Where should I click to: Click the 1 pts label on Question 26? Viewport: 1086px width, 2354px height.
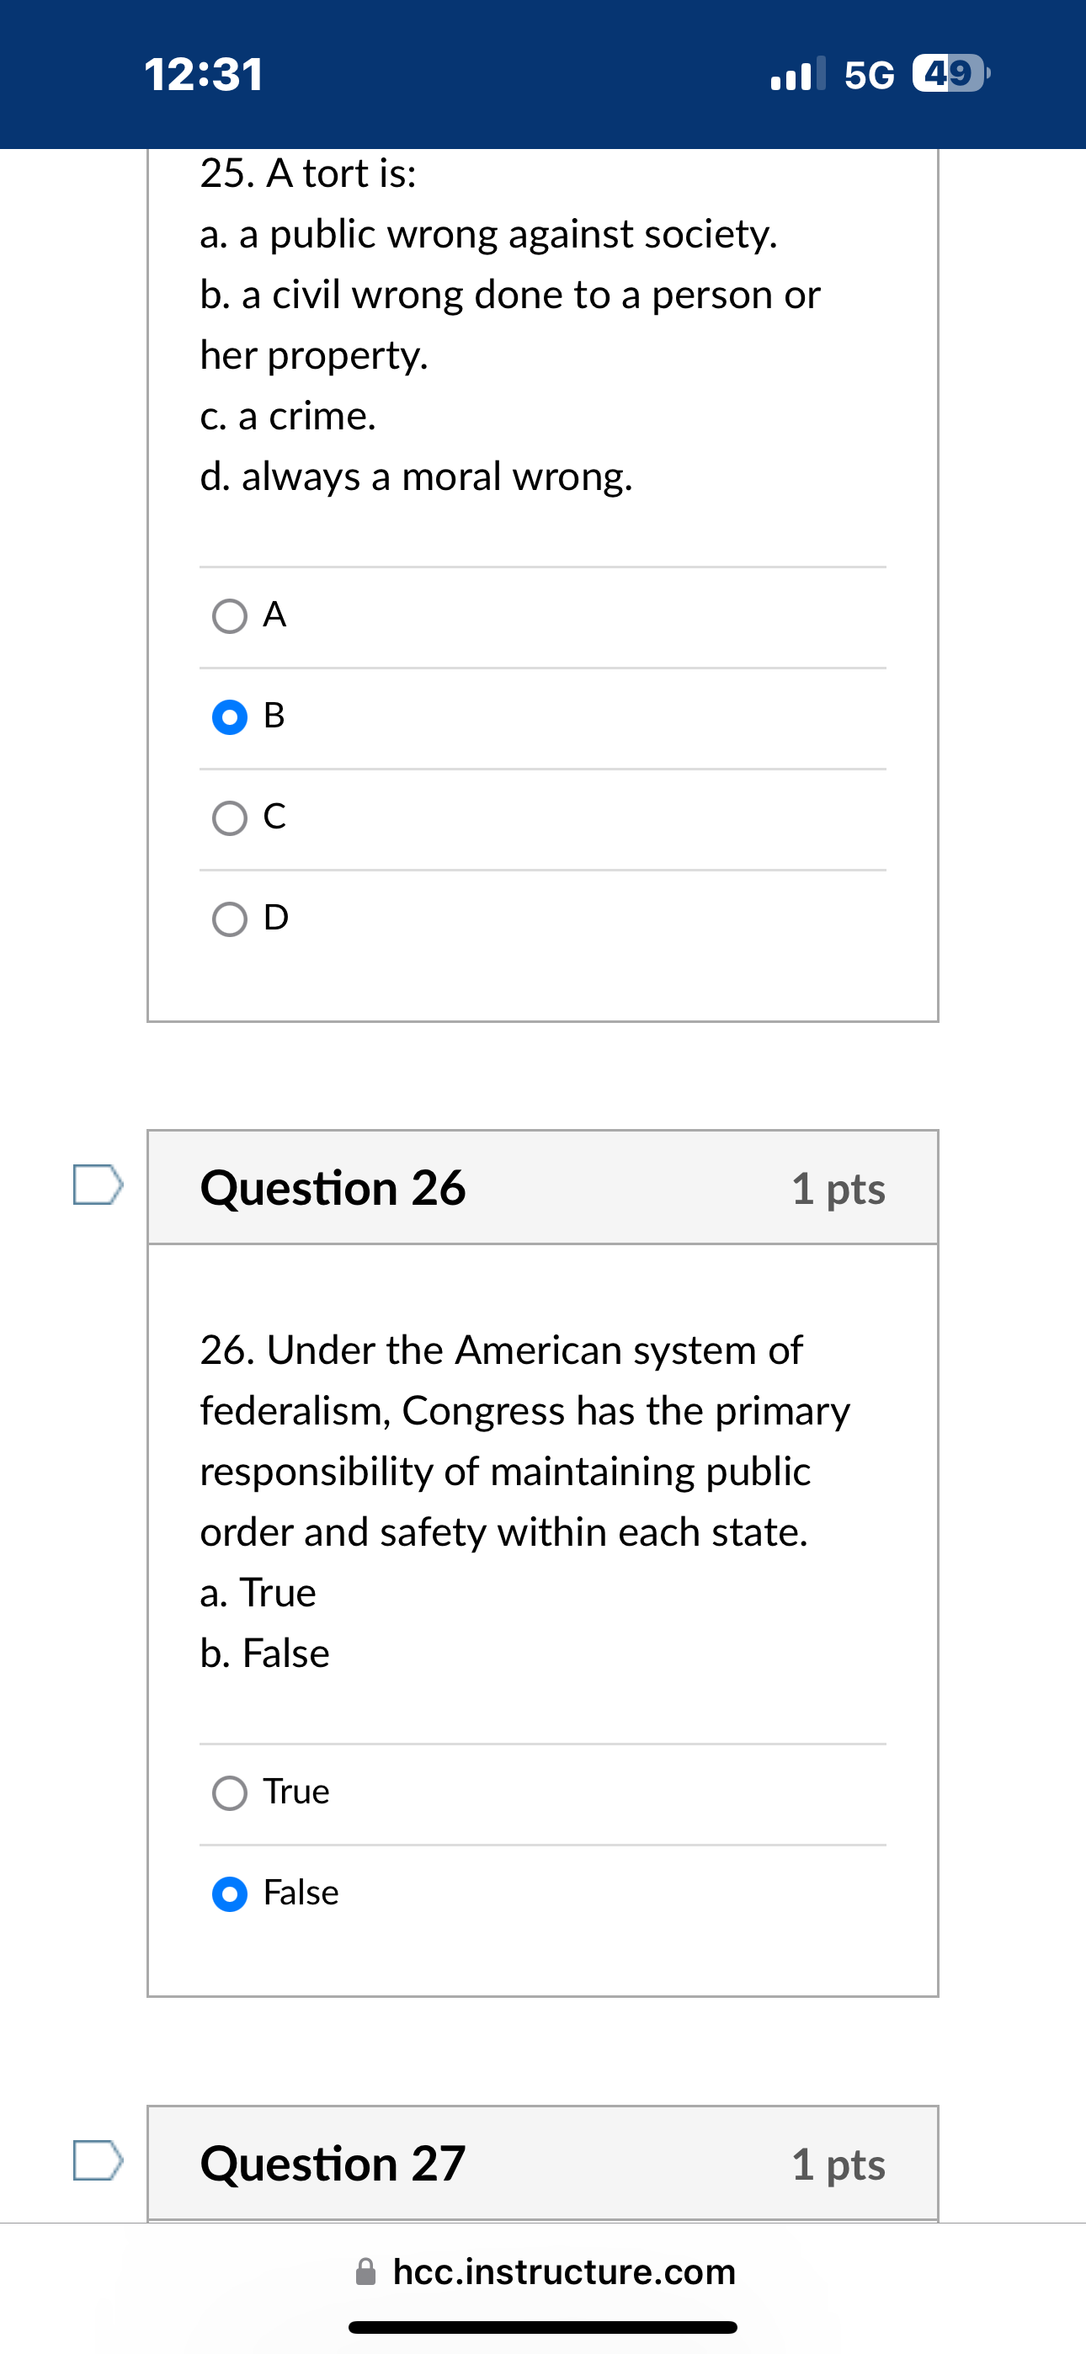[x=838, y=1188]
